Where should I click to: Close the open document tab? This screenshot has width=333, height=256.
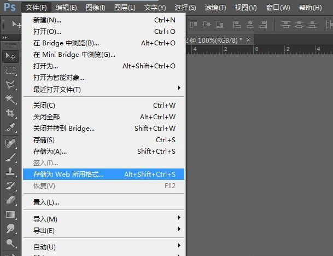point(248,40)
